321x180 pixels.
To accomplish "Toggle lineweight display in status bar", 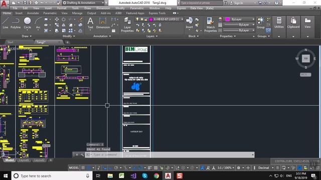I will tap(149, 168).
